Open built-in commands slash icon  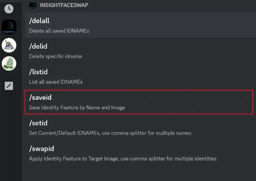coord(9,86)
